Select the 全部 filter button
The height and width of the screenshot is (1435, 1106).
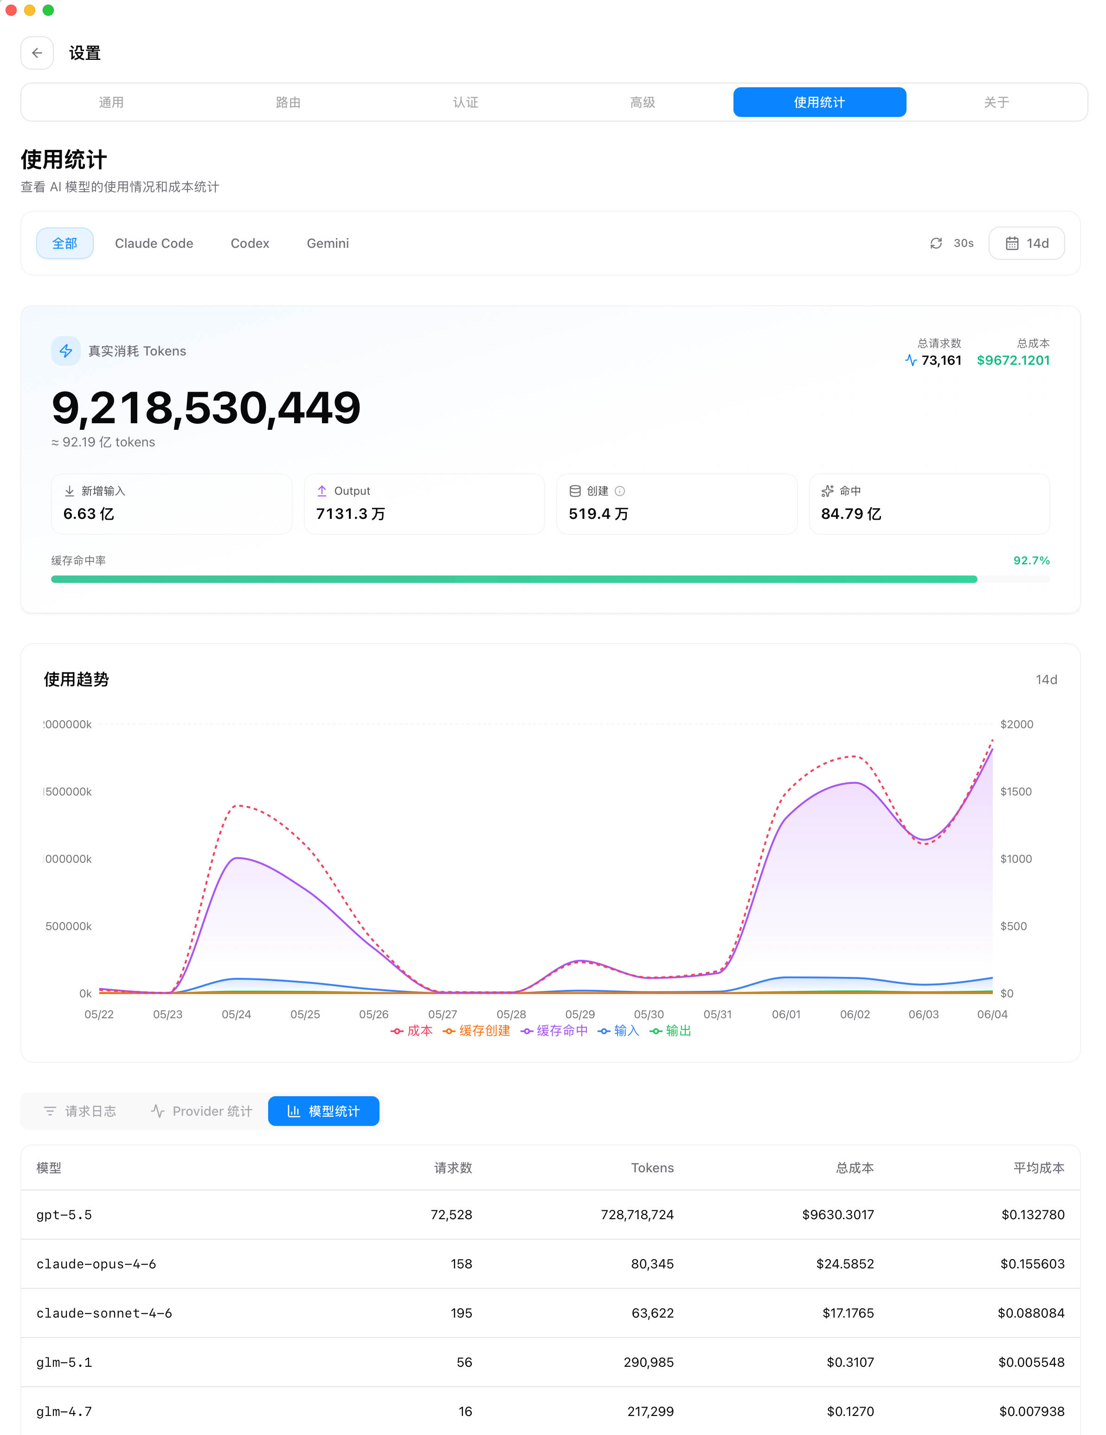65,243
